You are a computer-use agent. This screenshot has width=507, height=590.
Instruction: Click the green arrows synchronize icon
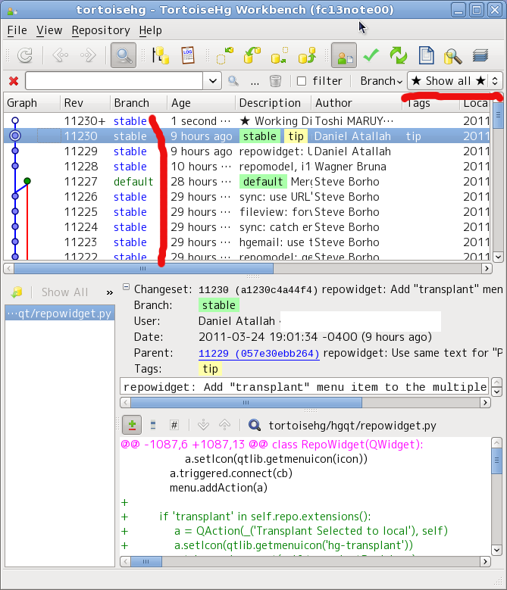[398, 55]
